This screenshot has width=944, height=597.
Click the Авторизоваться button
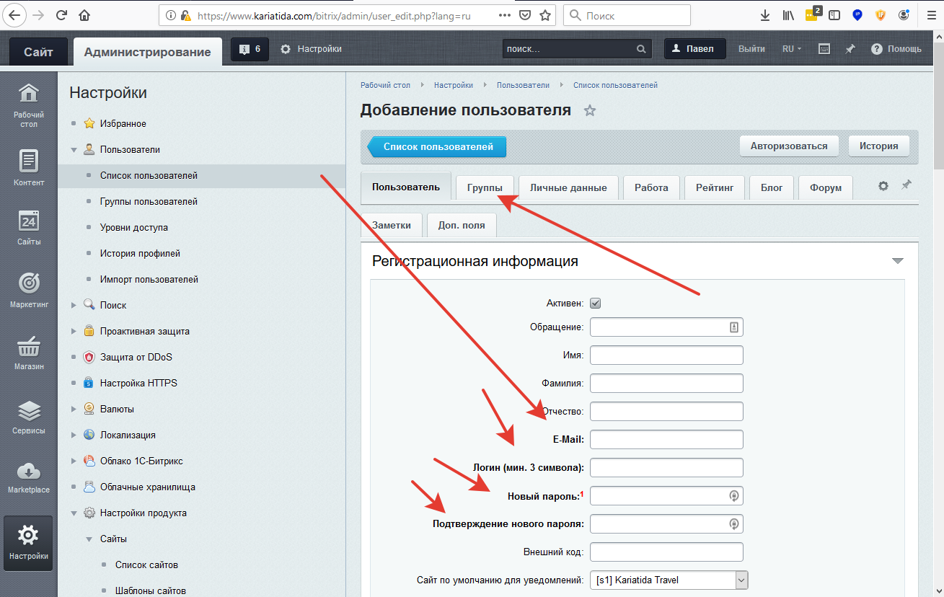[788, 146]
